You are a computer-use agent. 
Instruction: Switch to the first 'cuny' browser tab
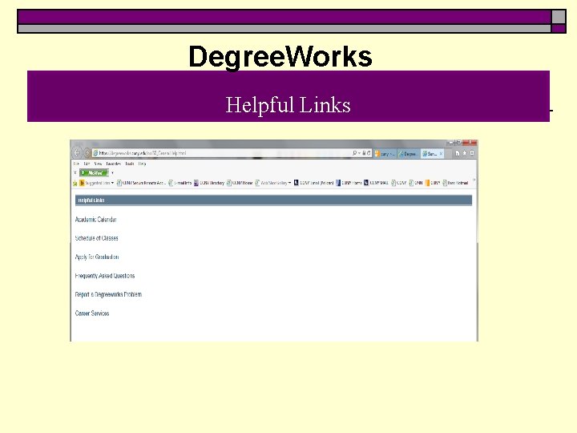pyautogui.click(x=385, y=153)
